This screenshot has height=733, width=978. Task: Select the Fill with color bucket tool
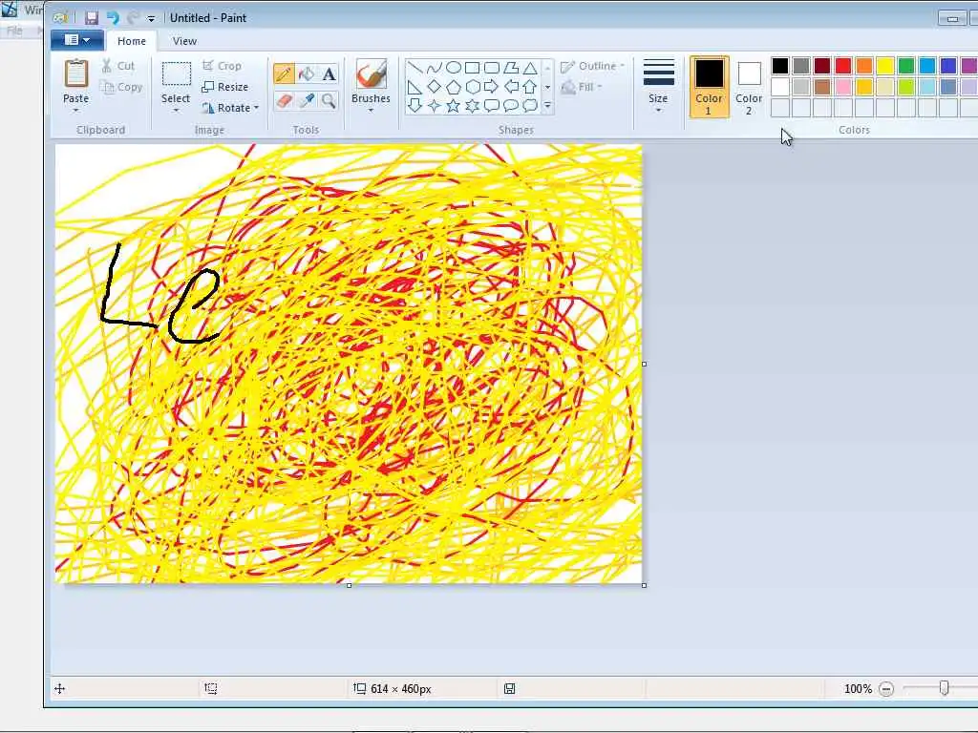pyautogui.click(x=307, y=74)
